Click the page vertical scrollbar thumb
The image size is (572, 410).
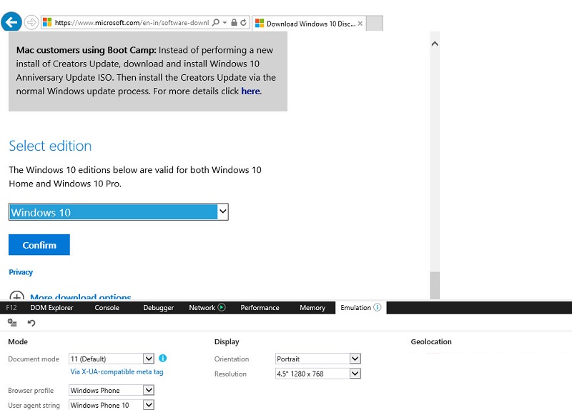coord(435,286)
